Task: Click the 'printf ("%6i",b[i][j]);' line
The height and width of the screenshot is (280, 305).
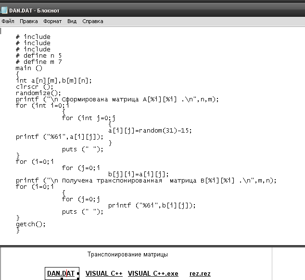Action: pyautogui.click(x=152, y=206)
